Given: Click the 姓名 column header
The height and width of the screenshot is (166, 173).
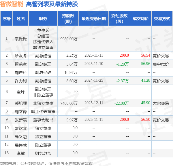Looking at the screenshot, I should 21,18.
